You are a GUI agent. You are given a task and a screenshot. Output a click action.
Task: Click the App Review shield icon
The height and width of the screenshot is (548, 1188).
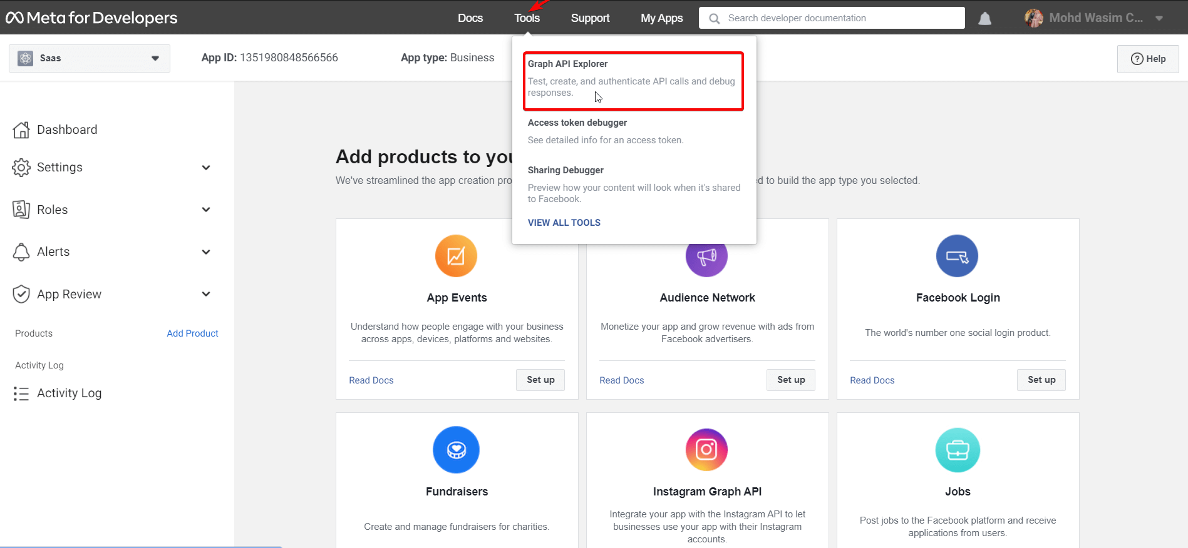(21, 294)
